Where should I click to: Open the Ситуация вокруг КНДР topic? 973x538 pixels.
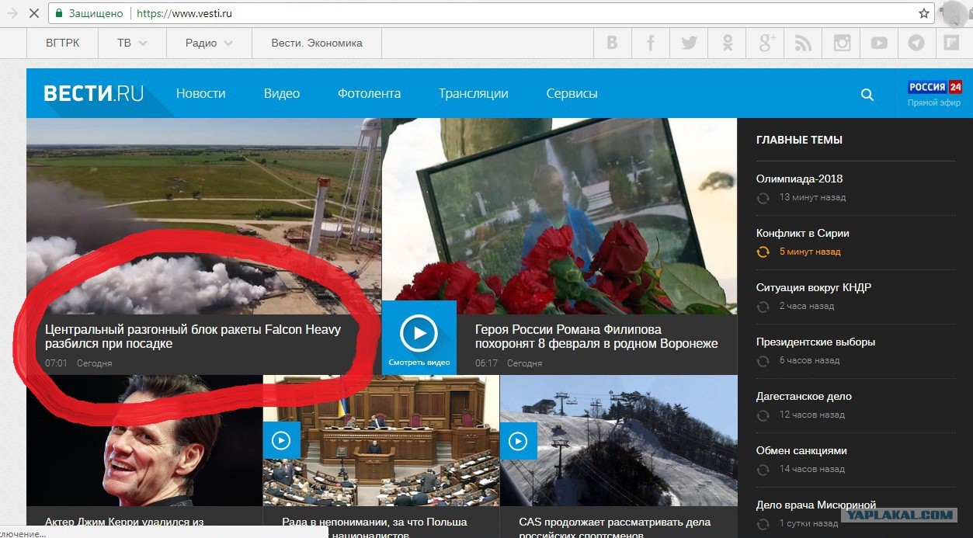pos(814,287)
